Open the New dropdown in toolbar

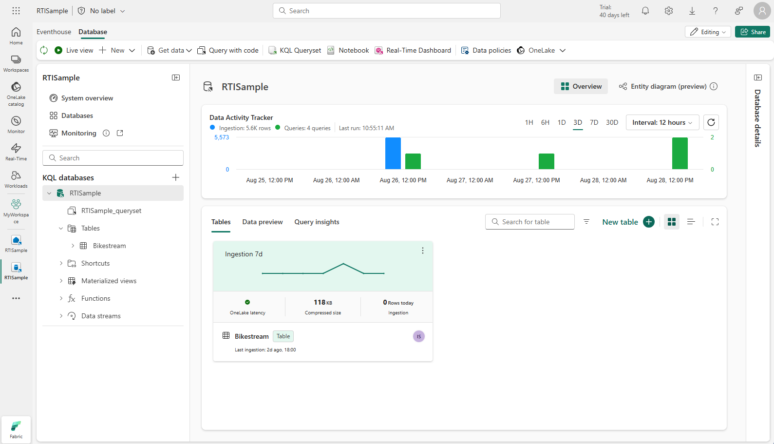coord(117,50)
